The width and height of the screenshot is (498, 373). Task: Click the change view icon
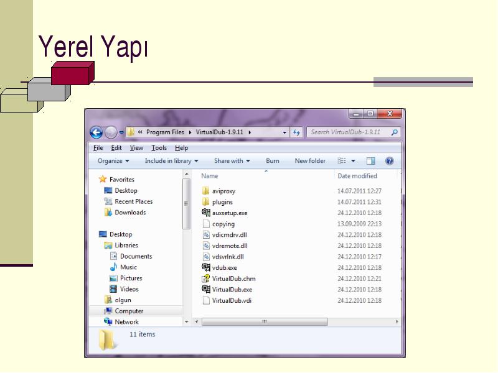(342, 161)
